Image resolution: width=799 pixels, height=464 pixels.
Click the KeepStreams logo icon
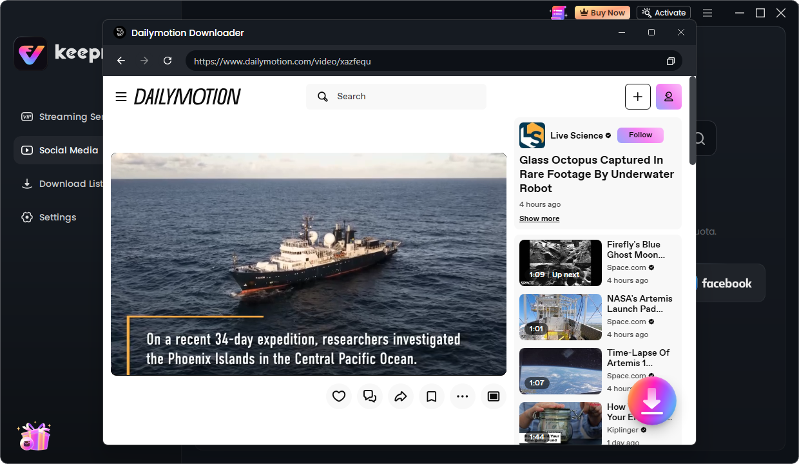[x=30, y=53]
